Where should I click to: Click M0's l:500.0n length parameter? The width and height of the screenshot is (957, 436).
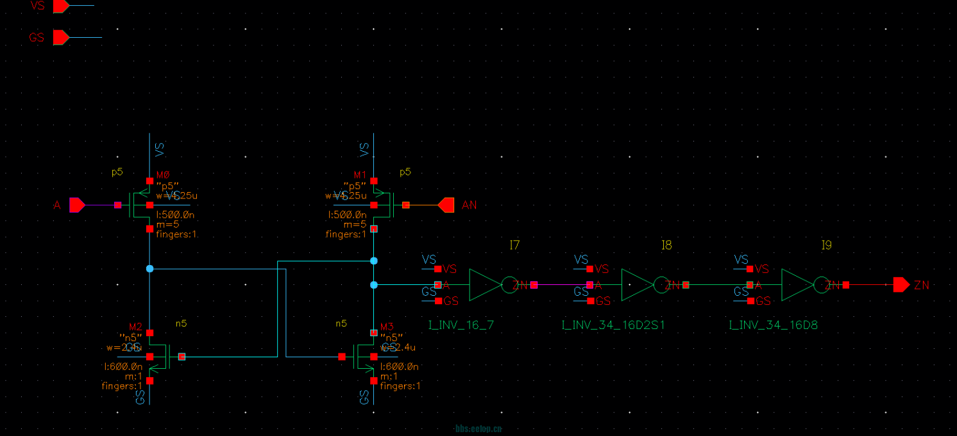[x=175, y=215]
